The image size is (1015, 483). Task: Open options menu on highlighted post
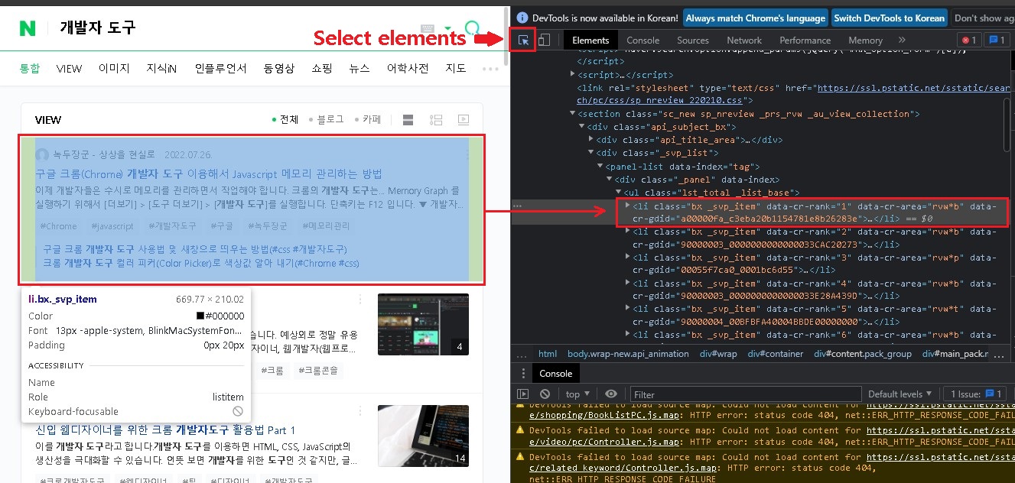tap(467, 154)
